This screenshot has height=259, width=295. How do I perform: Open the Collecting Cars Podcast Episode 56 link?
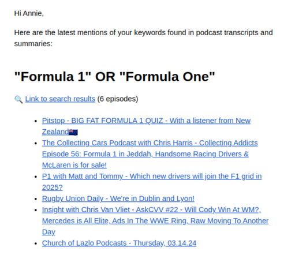pos(150,154)
